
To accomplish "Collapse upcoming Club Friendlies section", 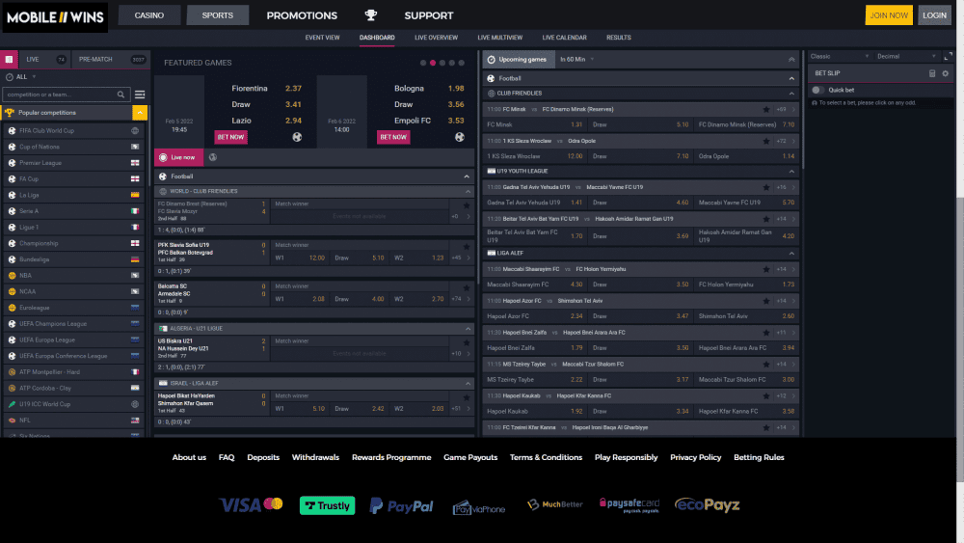I will coord(791,94).
